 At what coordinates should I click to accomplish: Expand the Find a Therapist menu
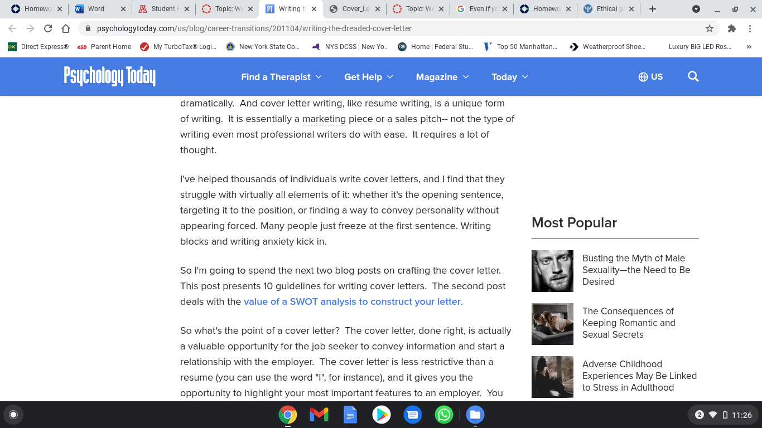point(281,77)
